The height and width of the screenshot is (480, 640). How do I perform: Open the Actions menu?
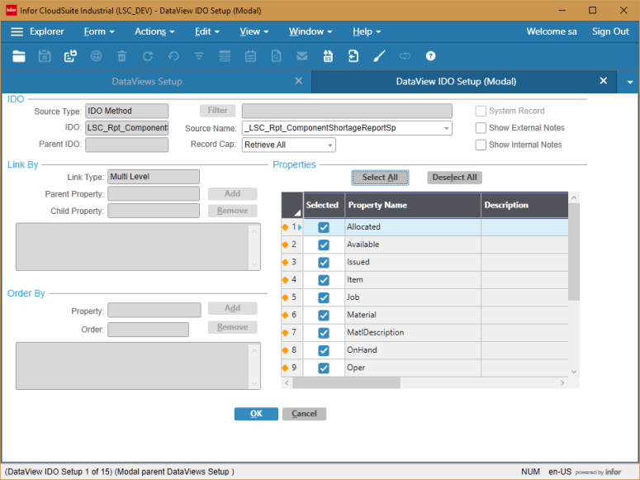click(x=154, y=31)
